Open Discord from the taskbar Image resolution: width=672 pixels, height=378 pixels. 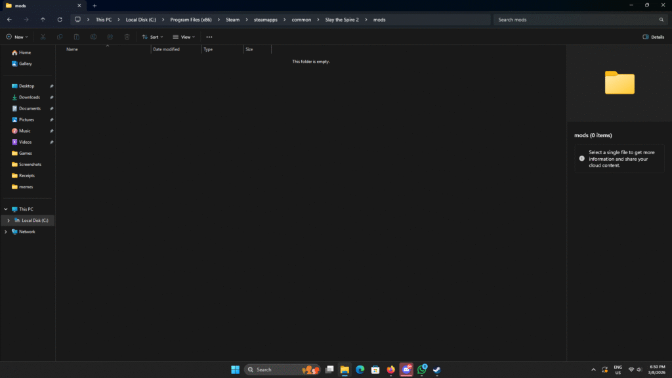point(406,369)
